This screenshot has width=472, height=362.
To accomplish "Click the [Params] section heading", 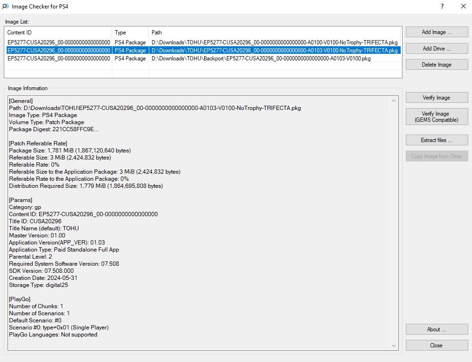I will (x=20, y=200).
